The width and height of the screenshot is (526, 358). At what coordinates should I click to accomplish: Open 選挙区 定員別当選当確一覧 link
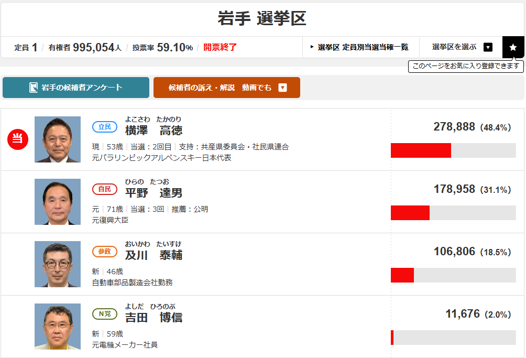[363, 47]
